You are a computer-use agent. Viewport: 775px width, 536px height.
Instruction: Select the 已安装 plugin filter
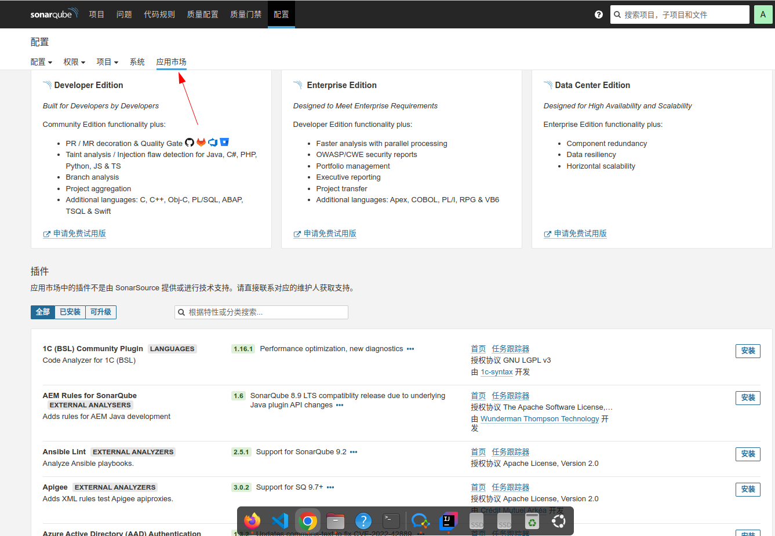pos(70,312)
